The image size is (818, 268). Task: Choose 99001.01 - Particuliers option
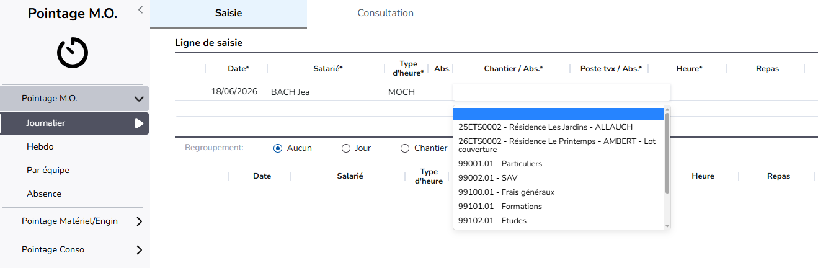(x=558, y=164)
